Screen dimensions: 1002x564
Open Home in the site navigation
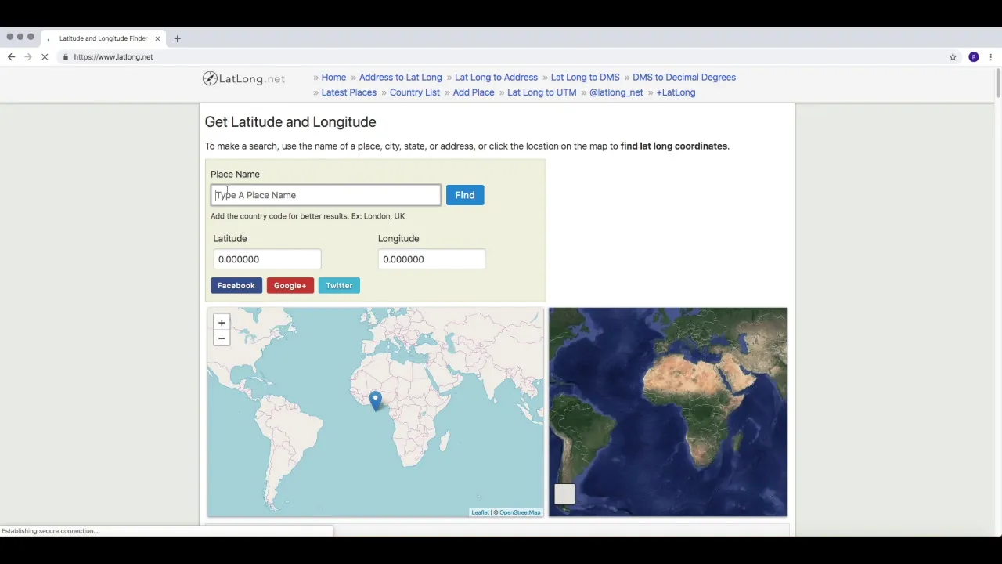333,78
